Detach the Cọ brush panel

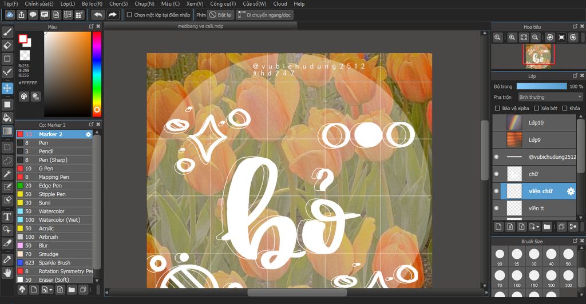(x=91, y=125)
